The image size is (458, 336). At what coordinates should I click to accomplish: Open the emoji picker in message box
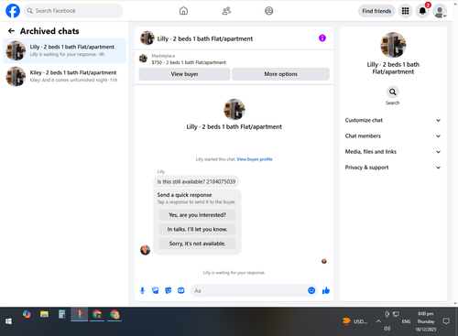click(x=311, y=290)
